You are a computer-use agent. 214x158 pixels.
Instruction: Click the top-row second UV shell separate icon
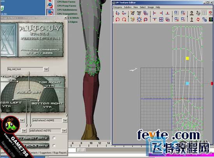point(139,13)
